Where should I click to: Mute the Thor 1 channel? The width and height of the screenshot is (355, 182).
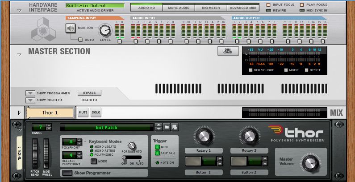pyautogui.click(x=83, y=112)
